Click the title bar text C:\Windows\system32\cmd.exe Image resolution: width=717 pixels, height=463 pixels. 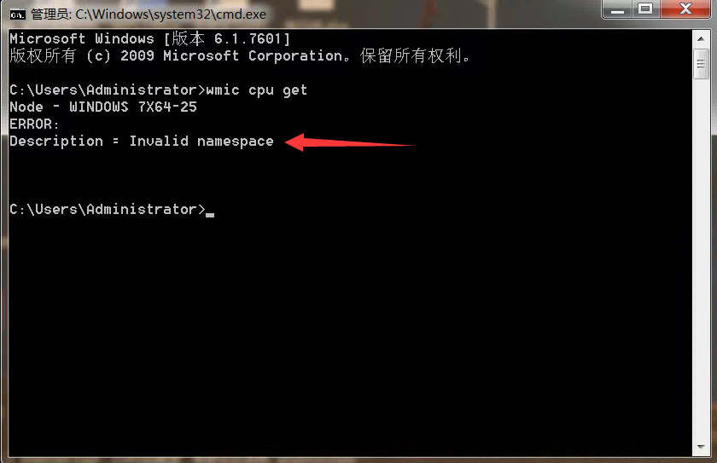click(171, 14)
